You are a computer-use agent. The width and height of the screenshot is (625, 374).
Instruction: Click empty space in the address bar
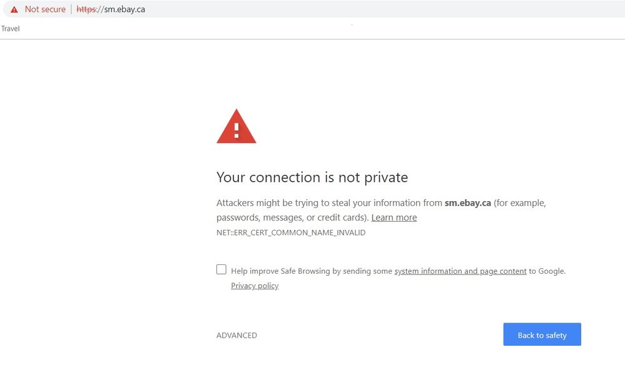pos(375,9)
